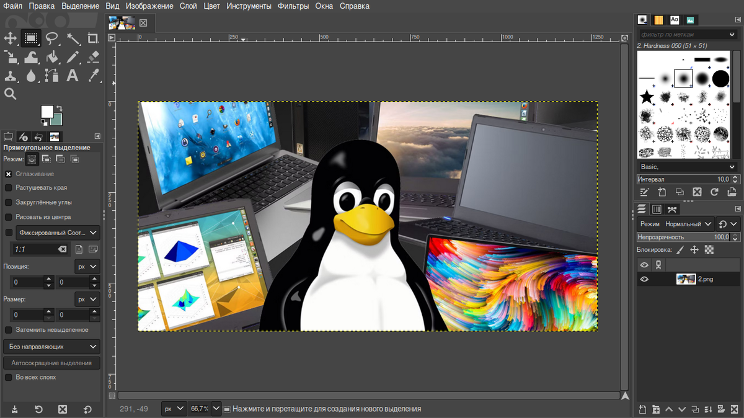Select the Crop tool

coord(93,38)
